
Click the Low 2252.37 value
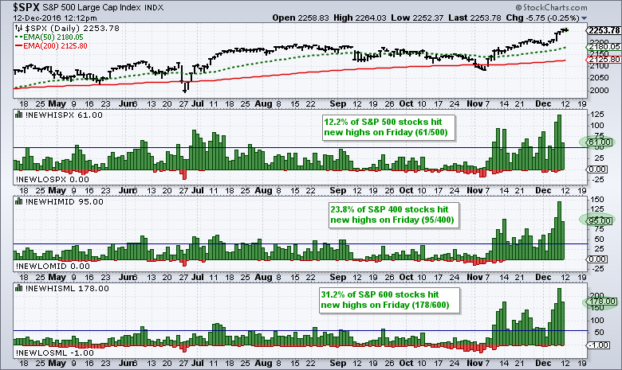pyautogui.click(x=418, y=18)
